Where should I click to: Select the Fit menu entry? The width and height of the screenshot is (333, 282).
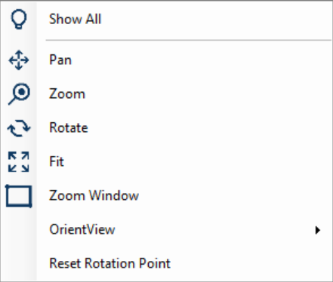(x=166, y=161)
